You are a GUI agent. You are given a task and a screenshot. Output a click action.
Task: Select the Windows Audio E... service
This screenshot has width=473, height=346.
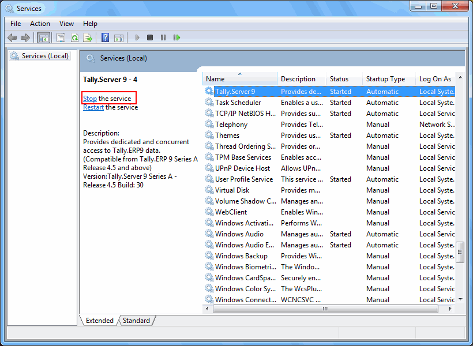(245, 245)
